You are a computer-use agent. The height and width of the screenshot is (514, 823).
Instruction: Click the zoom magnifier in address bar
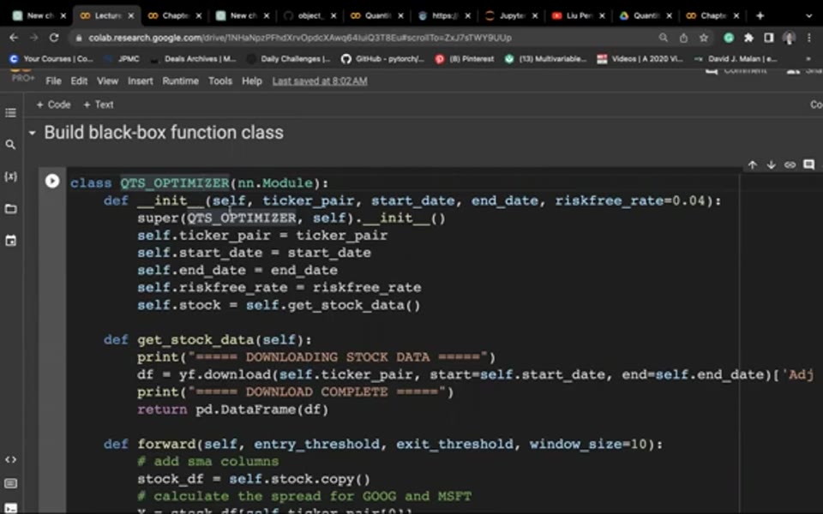664,38
